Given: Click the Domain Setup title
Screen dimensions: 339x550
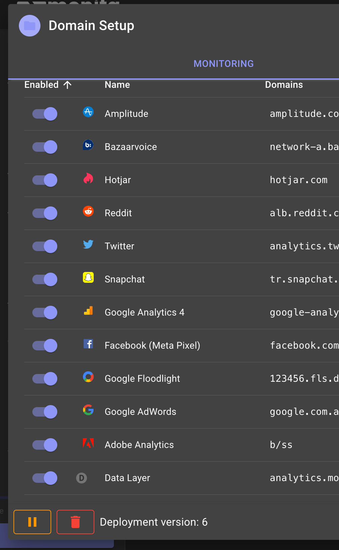Looking at the screenshot, I should tap(91, 26).
